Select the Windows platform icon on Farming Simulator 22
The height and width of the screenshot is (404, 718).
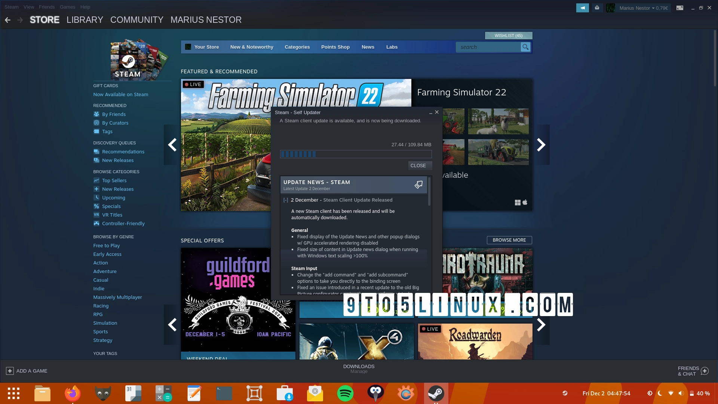click(x=517, y=202)
